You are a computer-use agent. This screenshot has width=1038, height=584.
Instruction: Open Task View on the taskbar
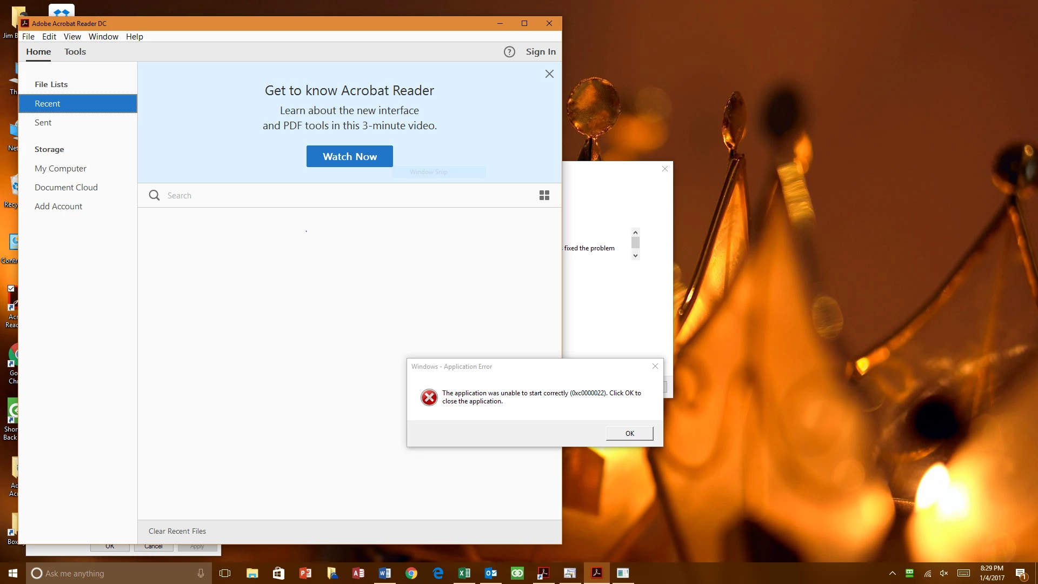coord(225,573)
